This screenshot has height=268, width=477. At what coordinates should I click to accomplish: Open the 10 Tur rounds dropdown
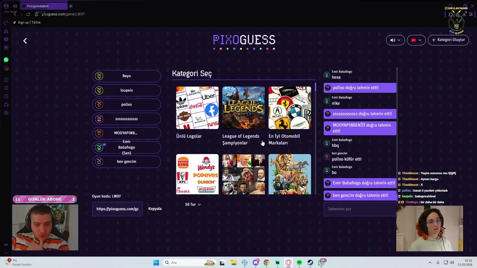tap(193, 204)
